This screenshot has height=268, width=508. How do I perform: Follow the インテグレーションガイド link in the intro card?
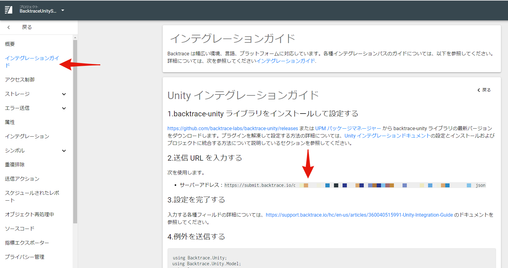[286, 61]
